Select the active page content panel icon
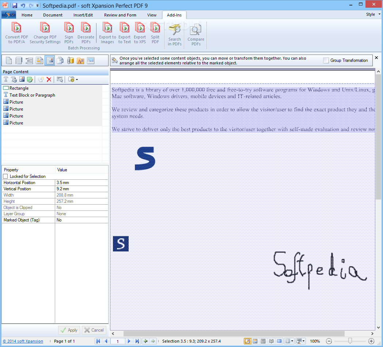The image size is (383, 347). [x=50, y=60]
